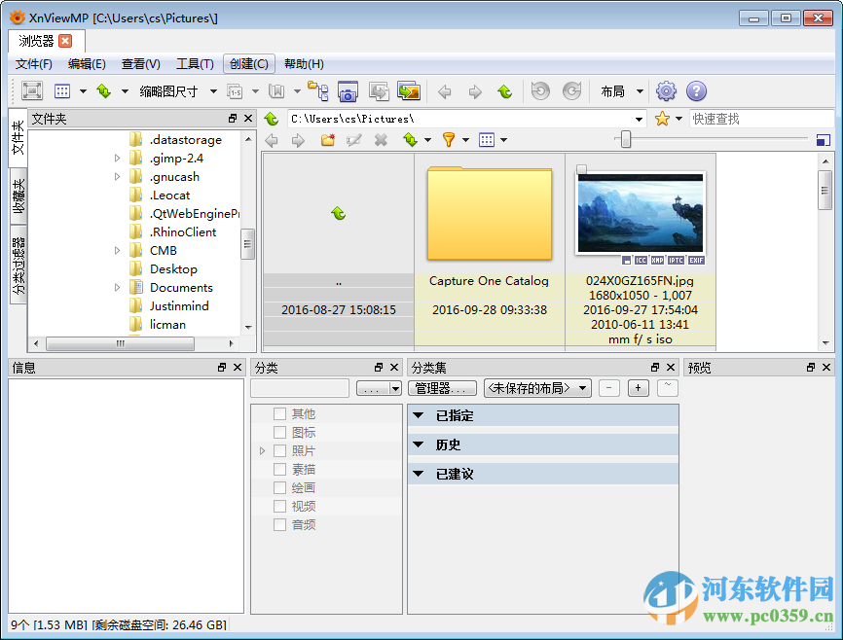Switch to the 浏览器 tab
The height and width of the screenshot is (640, 843).
(x=37, y=41)
